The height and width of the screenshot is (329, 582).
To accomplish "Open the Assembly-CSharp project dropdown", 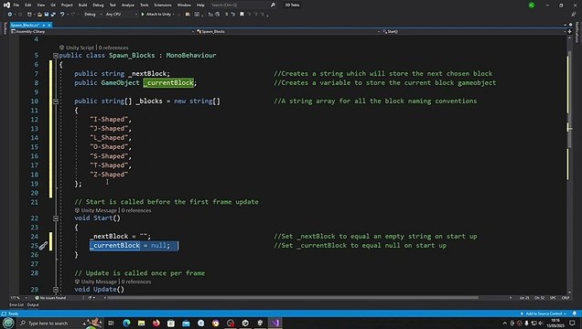I will pos(102,31).
